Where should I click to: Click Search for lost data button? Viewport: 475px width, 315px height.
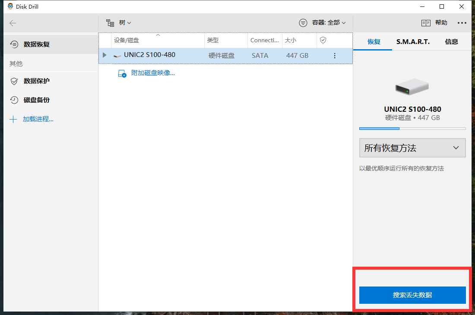pos(412,295)
